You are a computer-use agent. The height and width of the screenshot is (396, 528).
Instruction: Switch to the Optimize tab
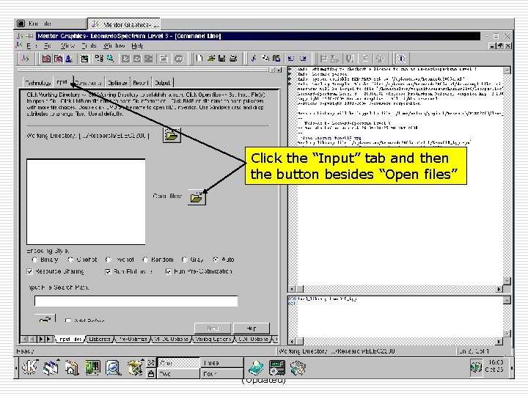tap(117, 82)
